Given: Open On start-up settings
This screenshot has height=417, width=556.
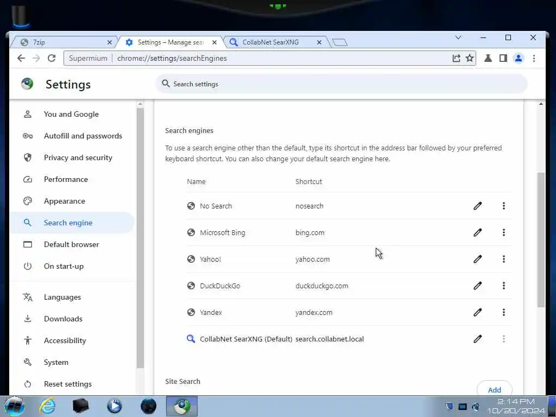Looking at the screenshot, I should click(72, 266).
